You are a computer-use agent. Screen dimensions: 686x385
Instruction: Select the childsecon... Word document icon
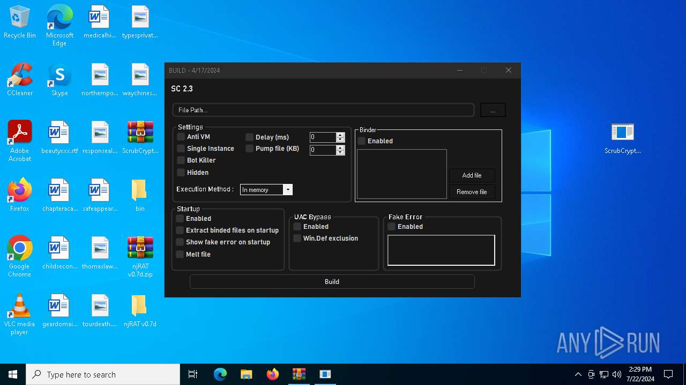tap(59, 253)
